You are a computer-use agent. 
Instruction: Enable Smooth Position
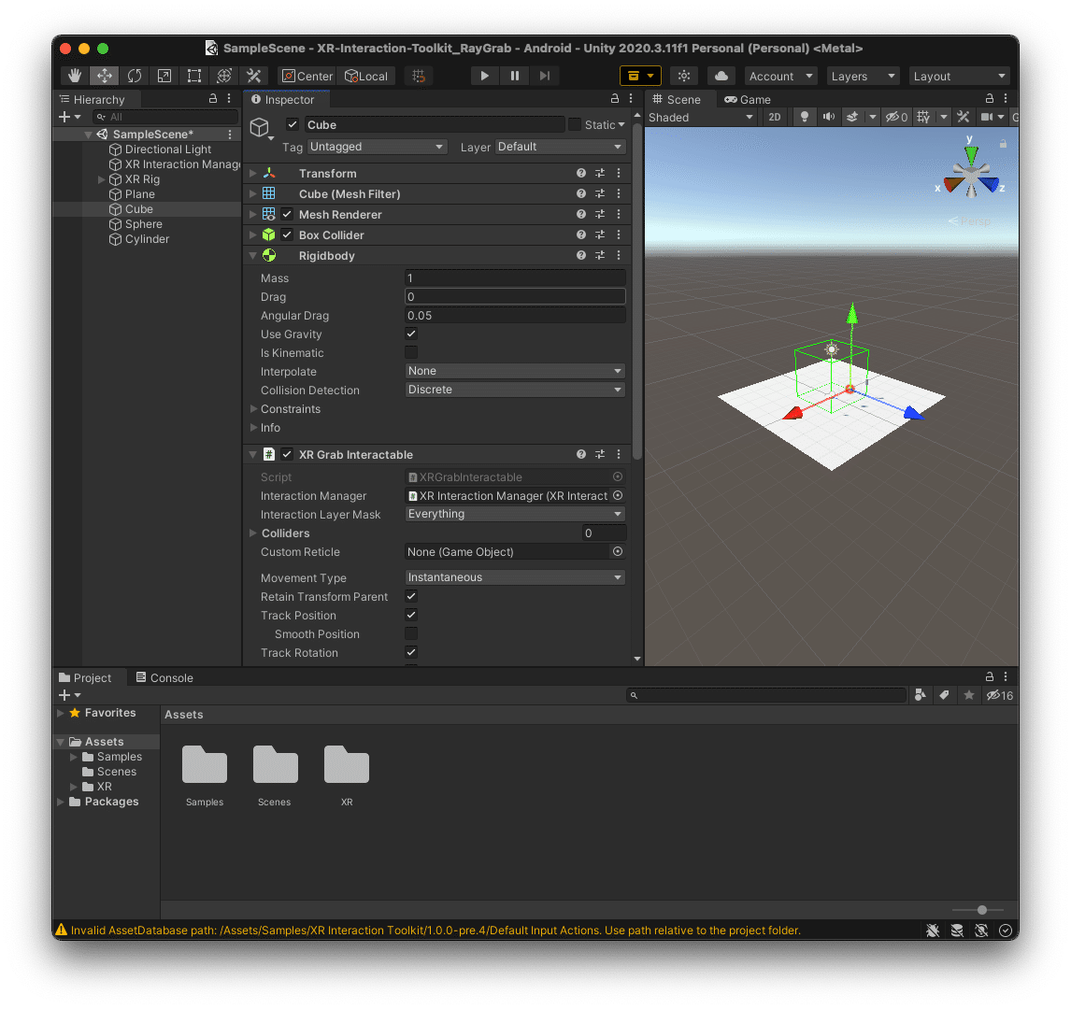tap(411, 633)
